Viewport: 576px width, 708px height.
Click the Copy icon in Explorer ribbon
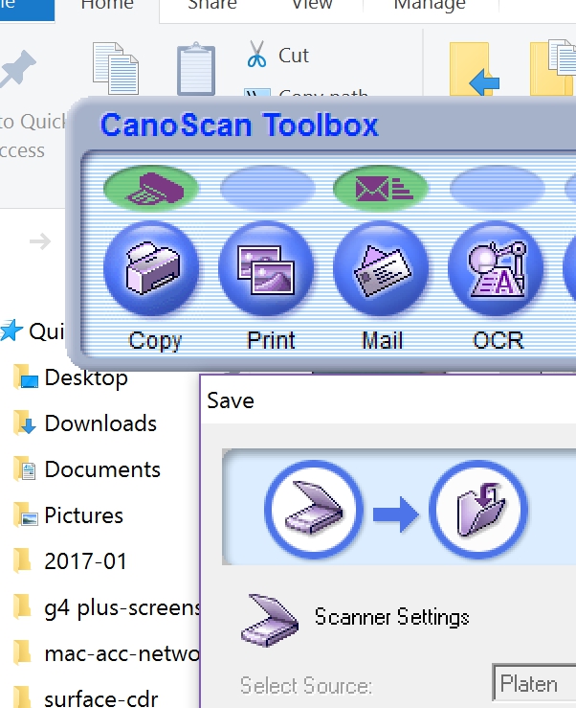click(x=116, y=68)
